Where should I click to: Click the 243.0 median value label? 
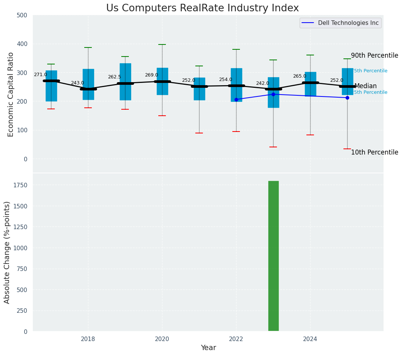(77, 83)
